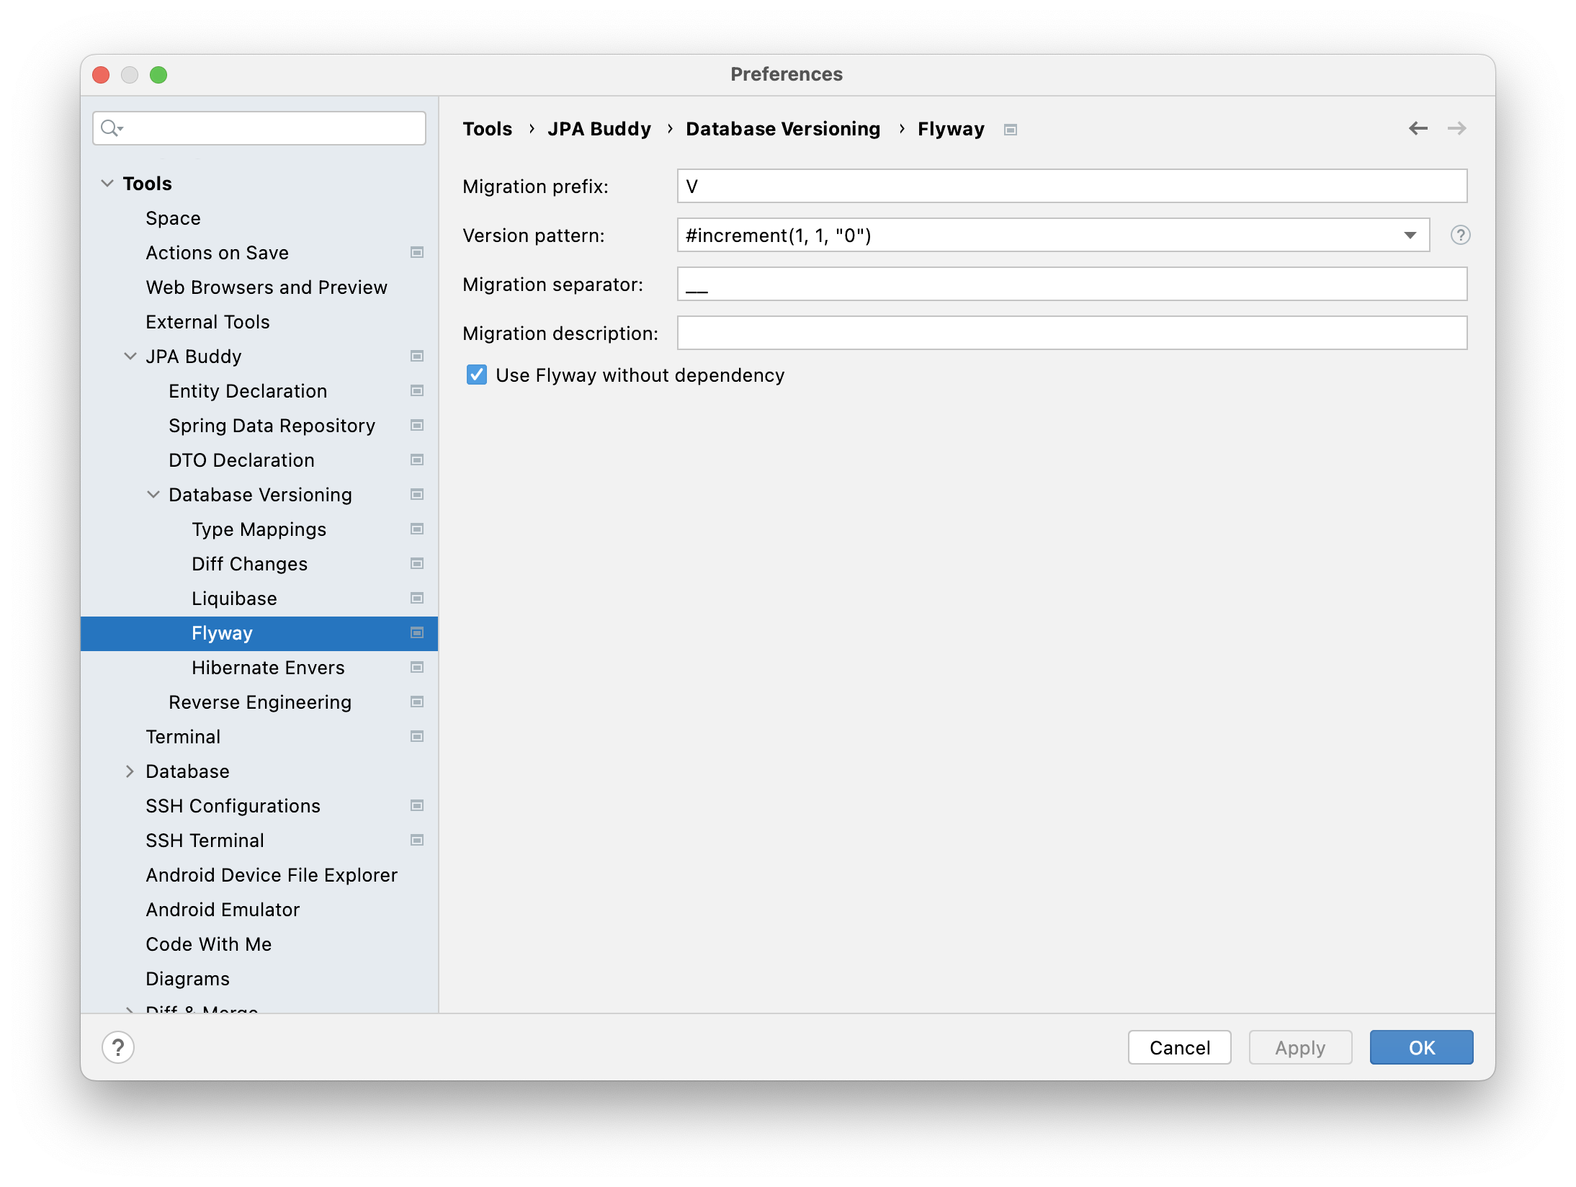The image size is (1576, 1187).
Task: Click the project settings icon on Reverse Engineering row
Action: 417,702
